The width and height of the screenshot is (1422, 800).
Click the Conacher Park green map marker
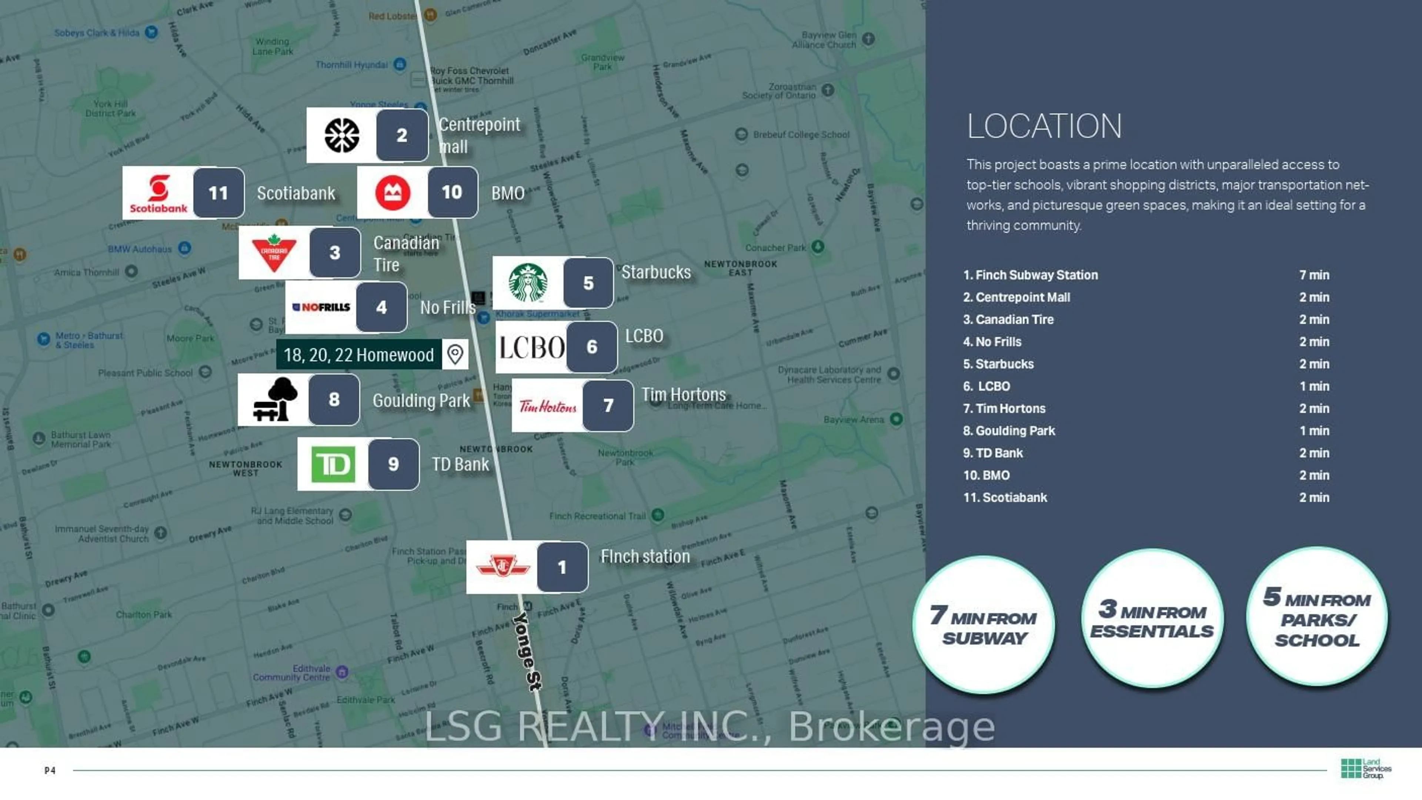818,247
